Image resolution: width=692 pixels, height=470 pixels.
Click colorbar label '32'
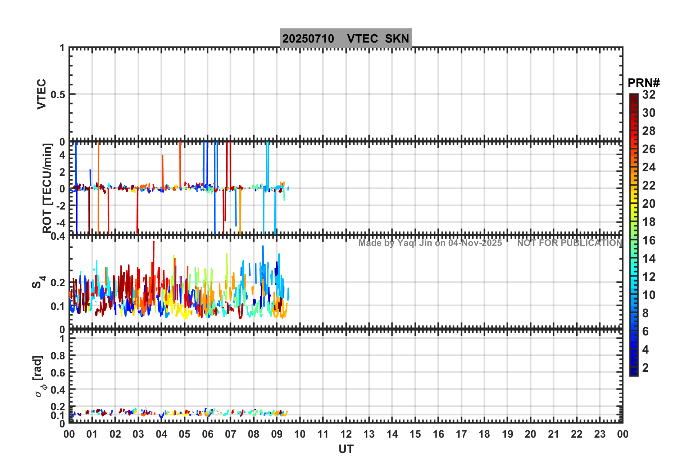649,95
